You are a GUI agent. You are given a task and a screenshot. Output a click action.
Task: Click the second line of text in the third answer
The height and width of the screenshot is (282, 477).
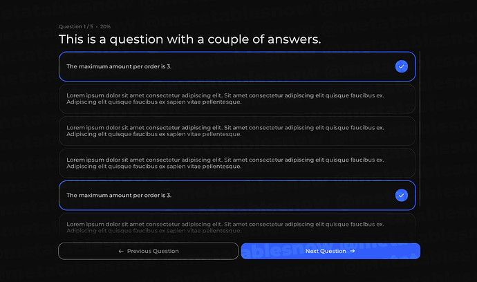(154, 134)
